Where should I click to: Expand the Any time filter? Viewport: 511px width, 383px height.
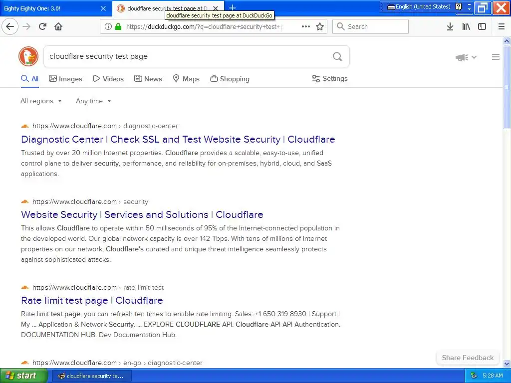(x=93, y=101)
